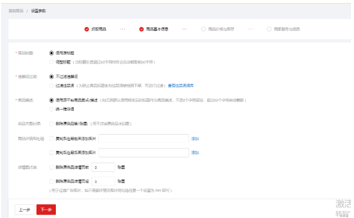Go to the 抓取商品 step label
This screenshot has width=354, height=218.
pyautogui.click(x=98, y=29)
